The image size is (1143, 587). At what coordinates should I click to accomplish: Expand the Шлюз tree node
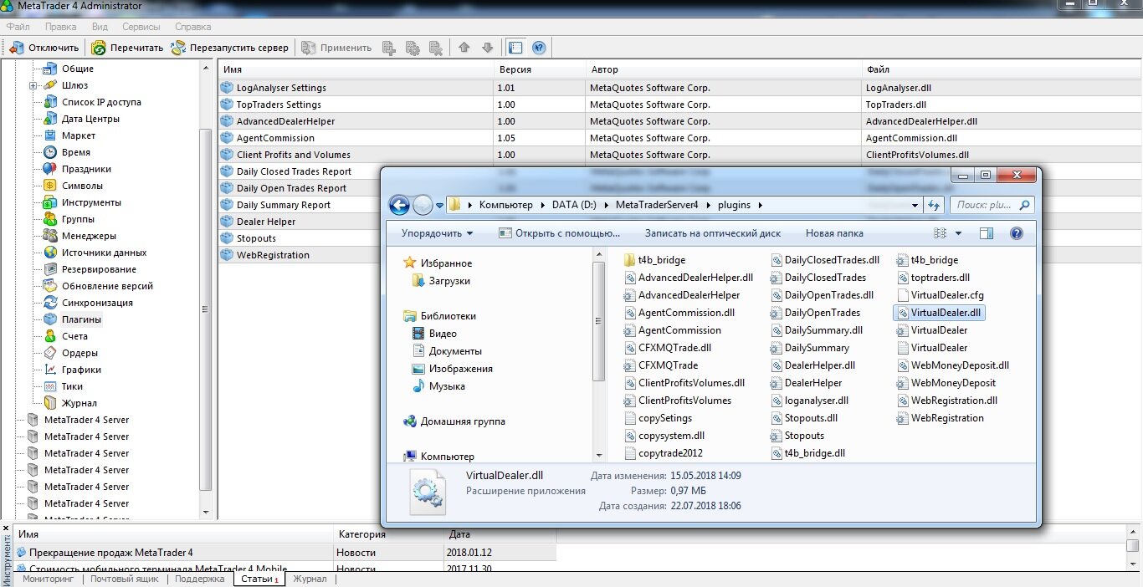point(33,85)
